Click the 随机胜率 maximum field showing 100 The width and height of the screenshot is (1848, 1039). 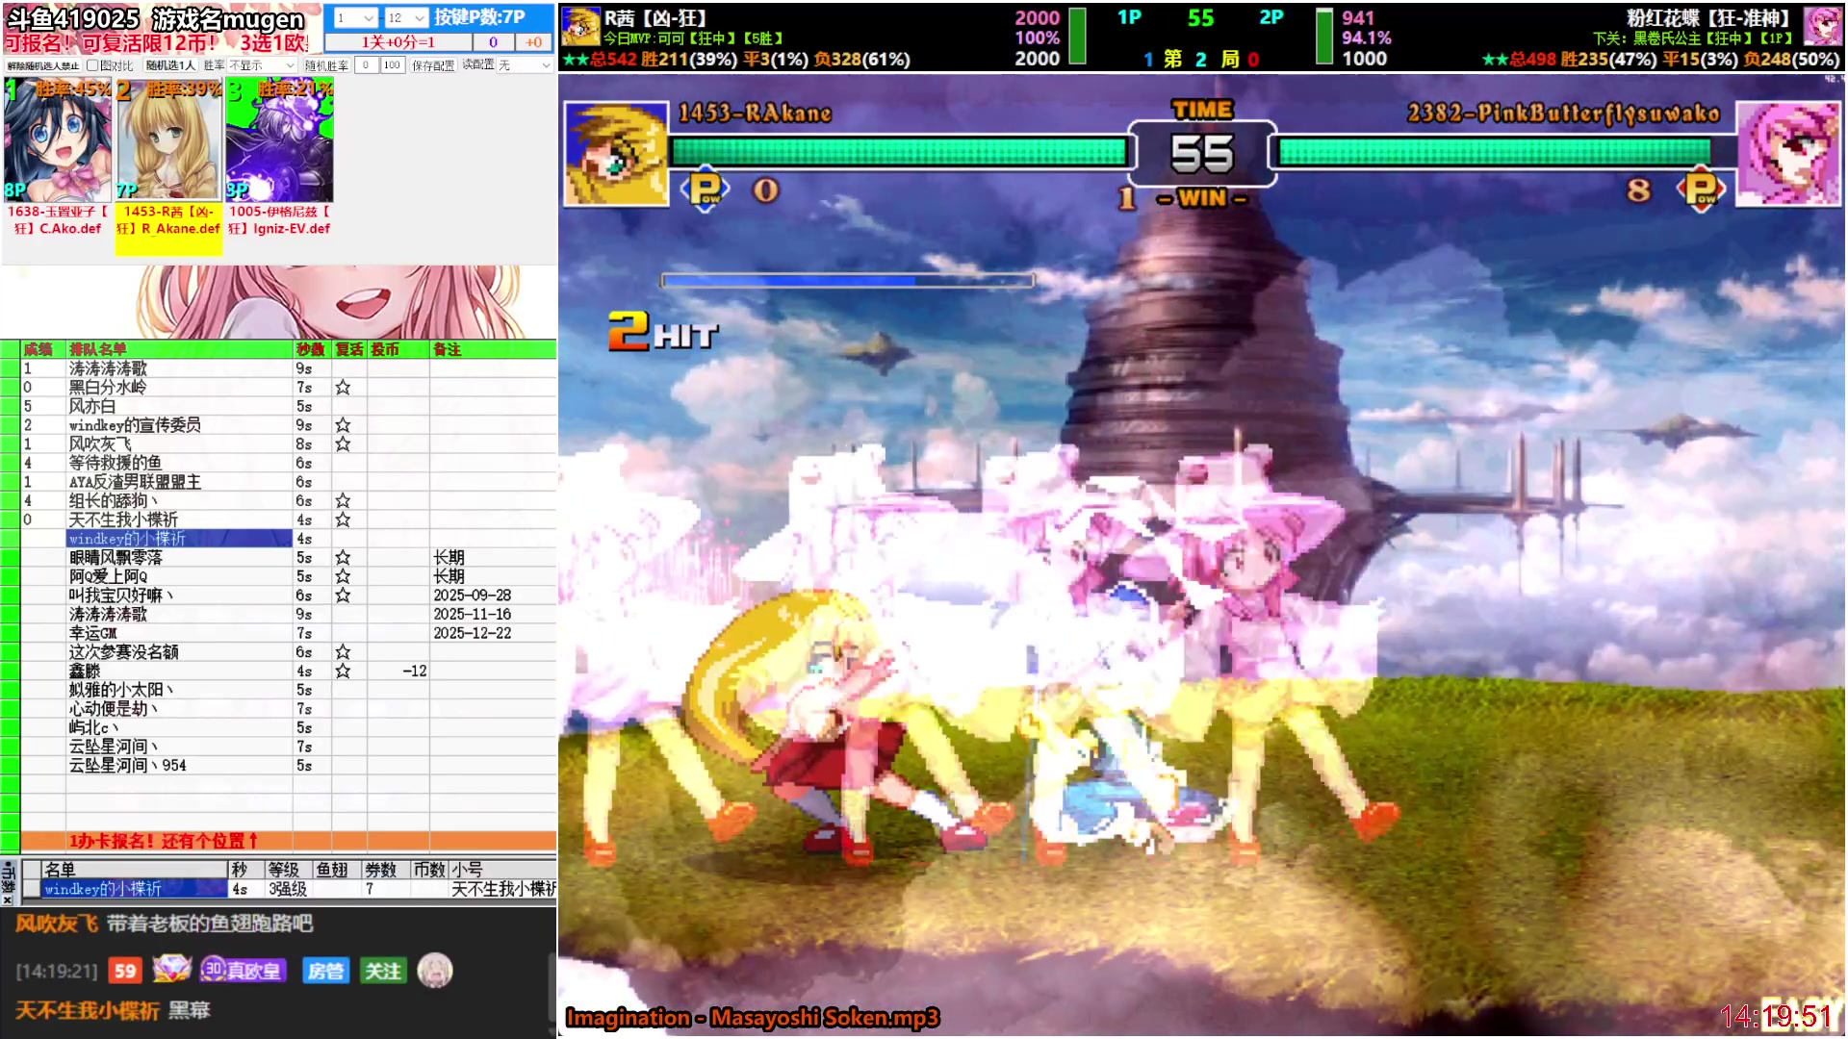click(x=392, y=65)
